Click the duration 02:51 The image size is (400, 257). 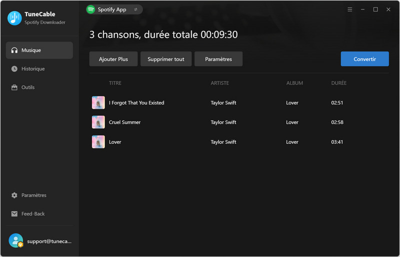click(337, 102)
